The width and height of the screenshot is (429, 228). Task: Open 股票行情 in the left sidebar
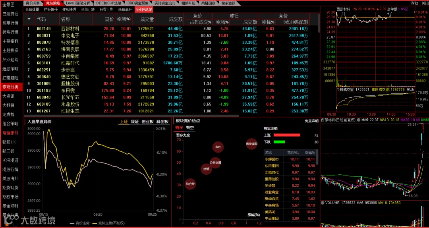pos(11,23)
